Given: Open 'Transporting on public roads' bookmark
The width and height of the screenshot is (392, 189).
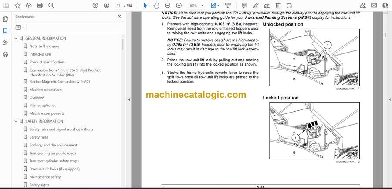Looking at the screenshot, I should click(x=53, y=153).
